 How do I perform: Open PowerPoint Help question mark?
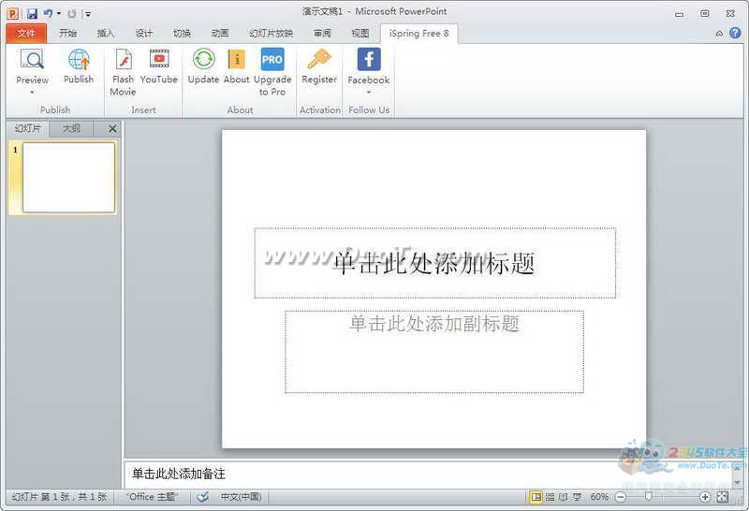[x=735, y=33]
